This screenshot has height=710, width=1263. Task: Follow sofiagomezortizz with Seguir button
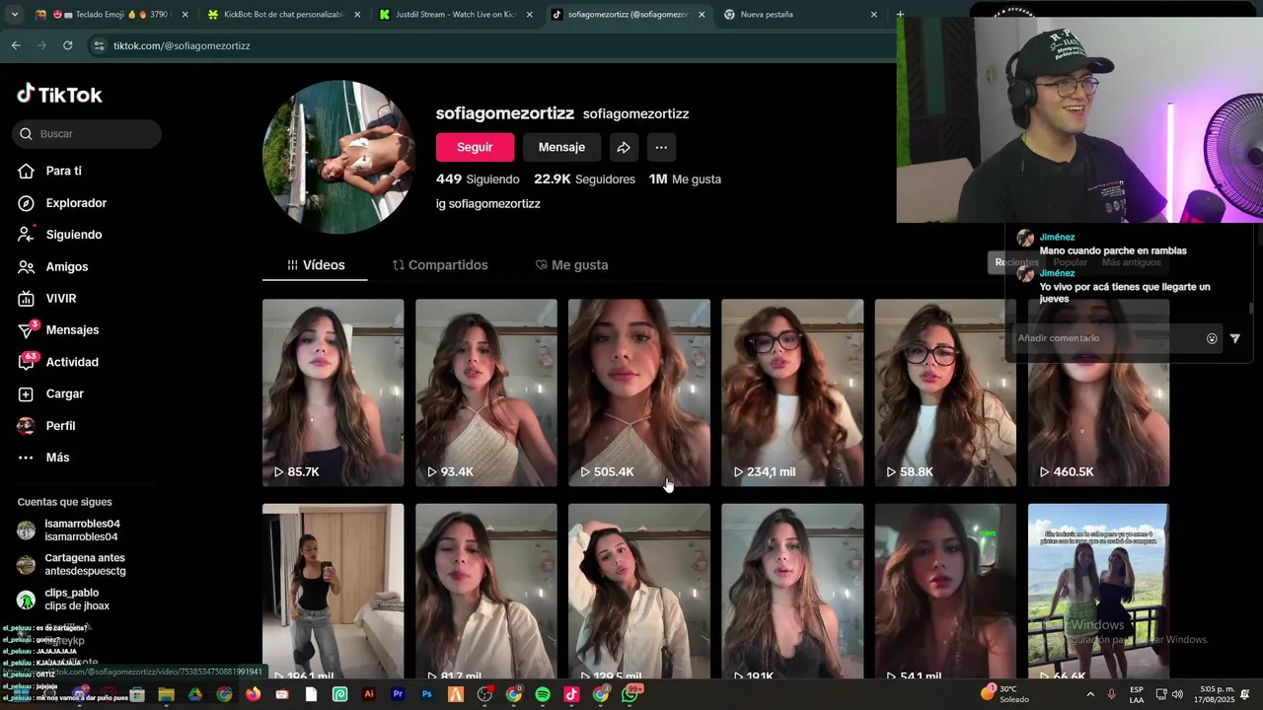(x=475, y=147)
